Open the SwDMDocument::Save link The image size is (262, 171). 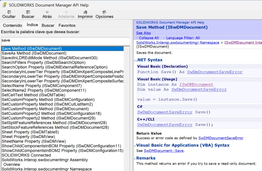[163, 151]
